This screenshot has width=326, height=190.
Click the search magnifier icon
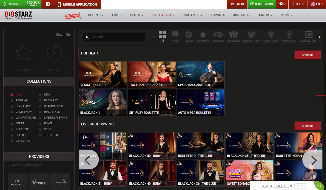pyautogui.click(x=87, y=37)
